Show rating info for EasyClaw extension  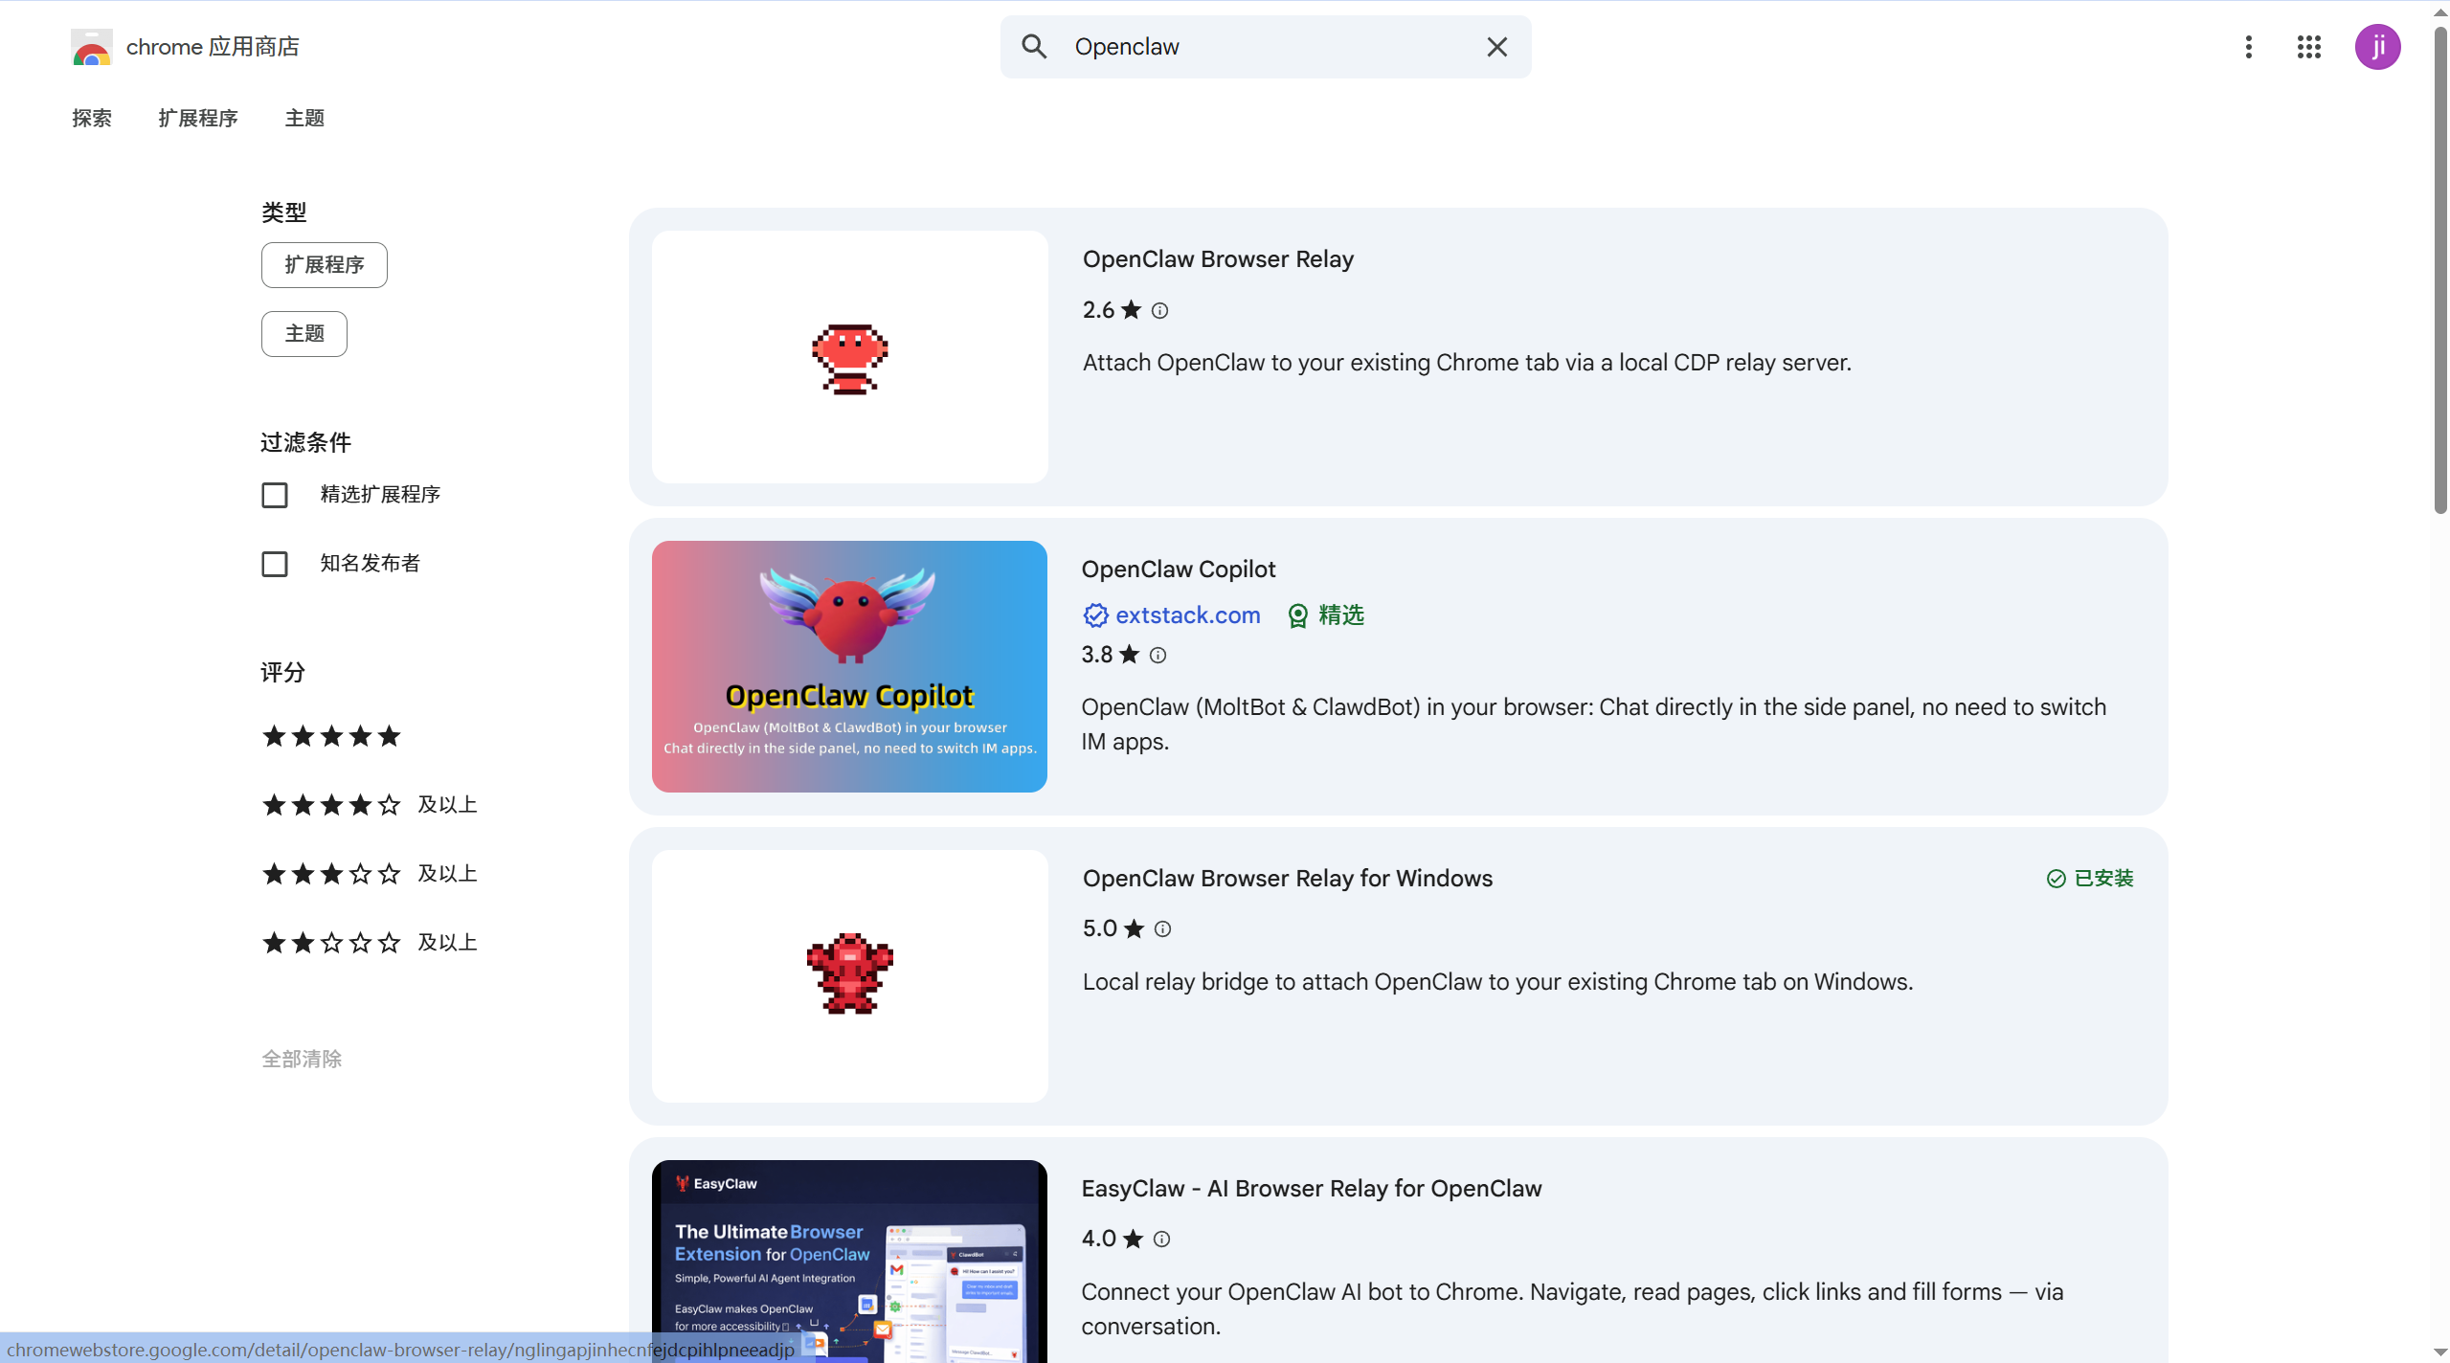point(1161,1240)
